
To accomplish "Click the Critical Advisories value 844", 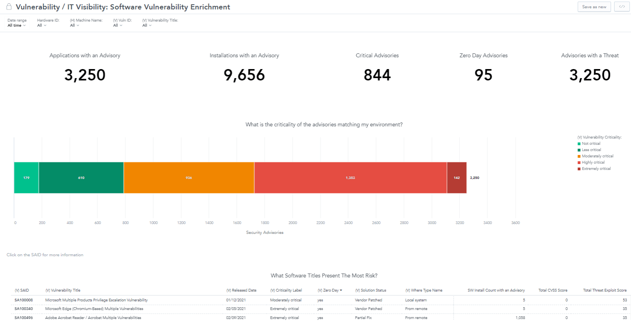I will click(x=377, y=75).
